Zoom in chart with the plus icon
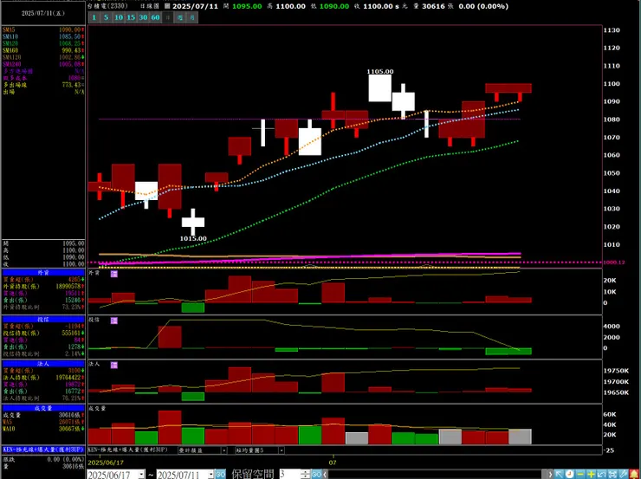This screenshot has height=479, width=641. 591,474
